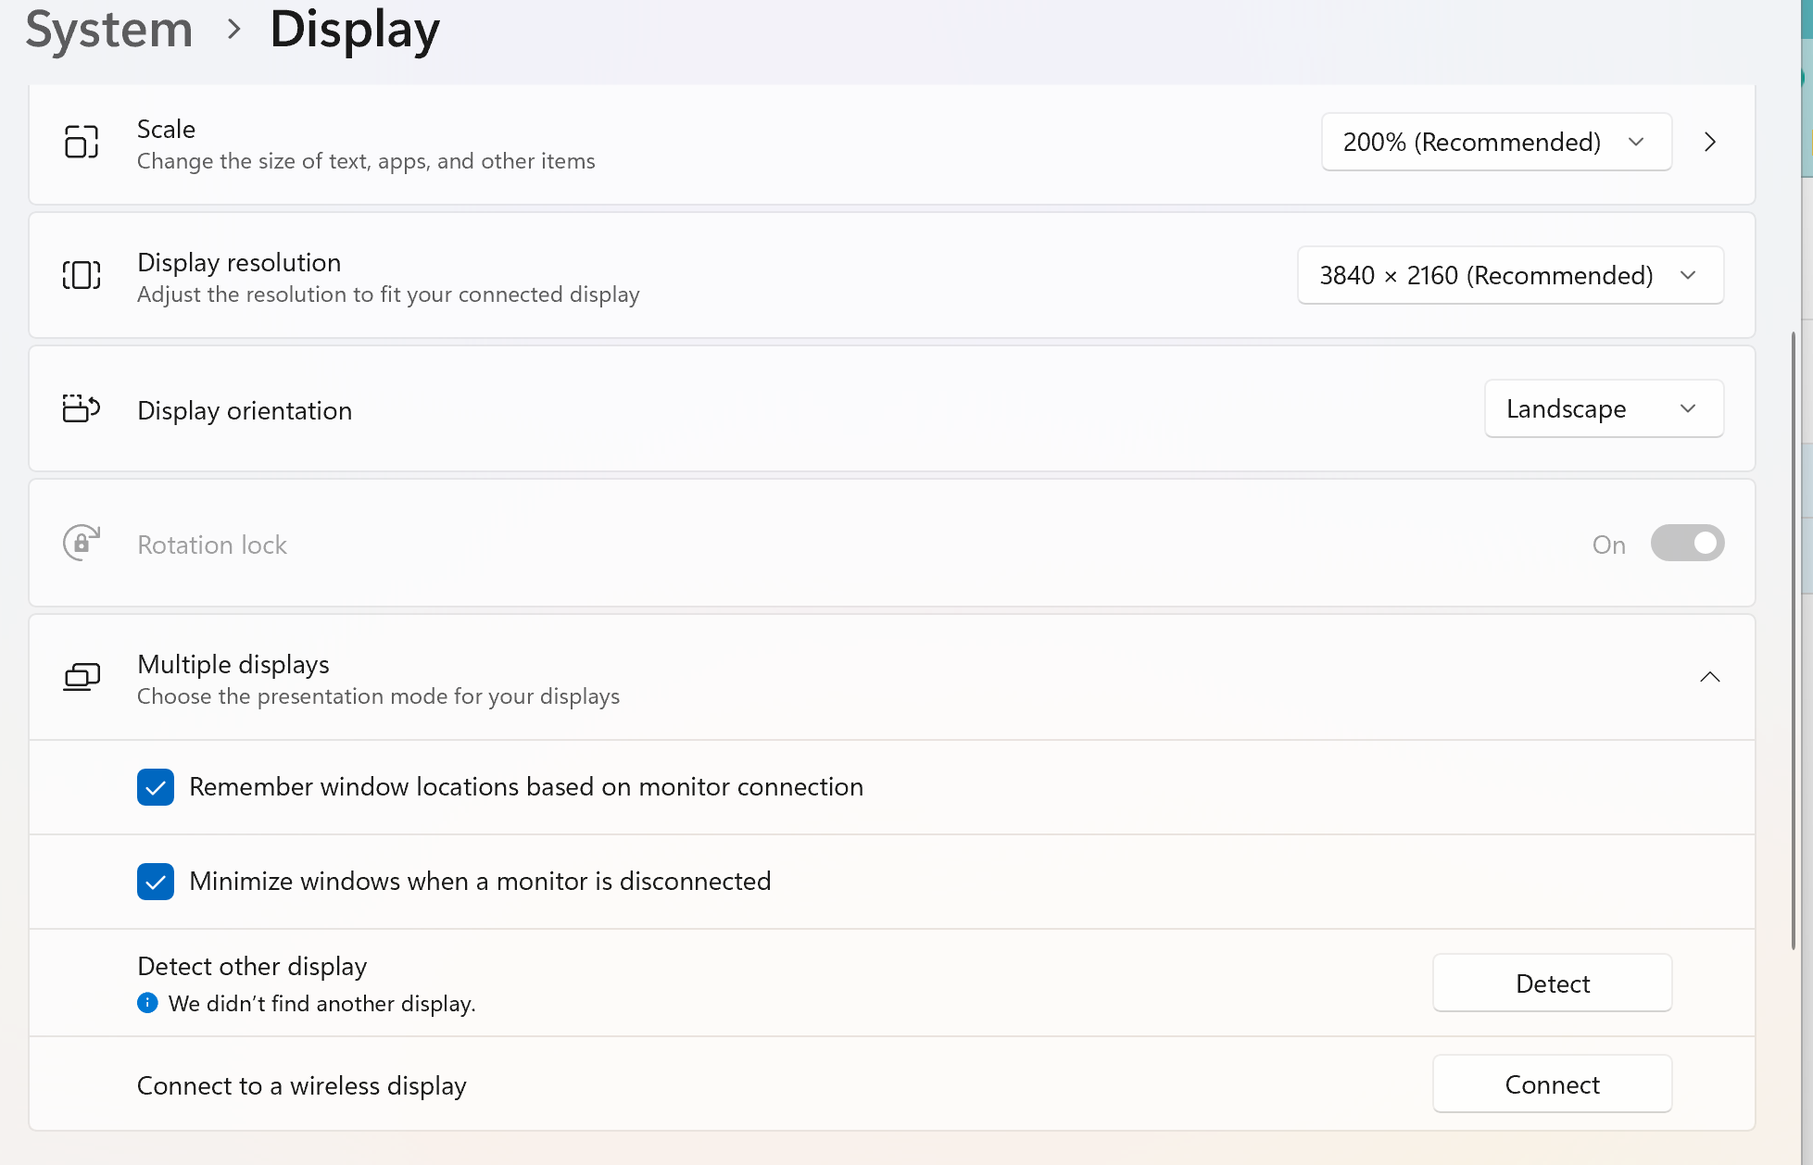Viewport: 1813px width, 1165px height.
Task: Click breadcrumb chevron between System and Display
Action: [x=233, y=30]
